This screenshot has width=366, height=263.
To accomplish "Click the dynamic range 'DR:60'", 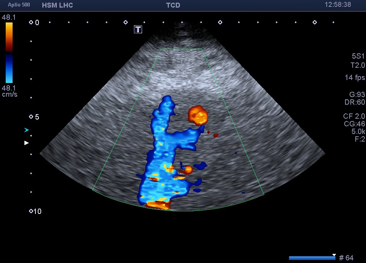I will click(x=355, y=102).
